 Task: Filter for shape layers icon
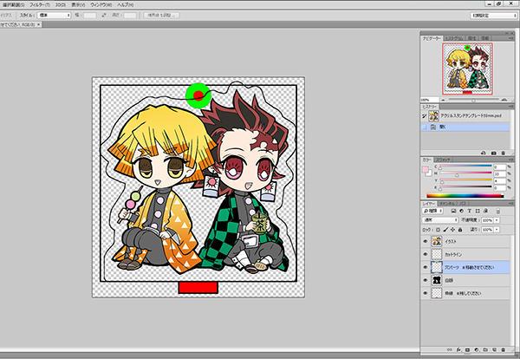478,211
